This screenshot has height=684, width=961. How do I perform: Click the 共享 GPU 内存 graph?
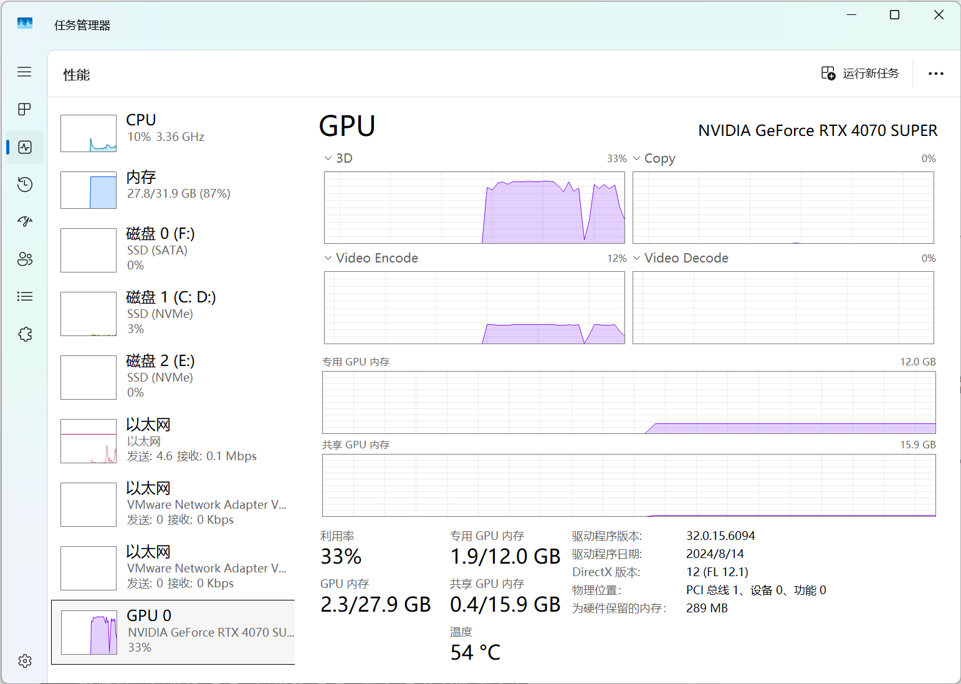(x=629, y=485)
